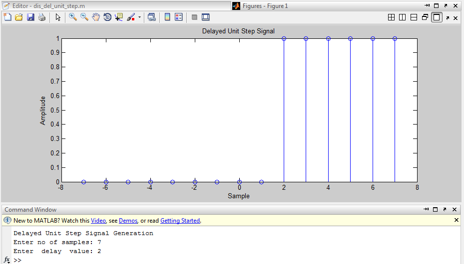Dismiss the New to MATLAB info bar
Viewport: 464px width, 264px height.
click(x=457, y=220)
